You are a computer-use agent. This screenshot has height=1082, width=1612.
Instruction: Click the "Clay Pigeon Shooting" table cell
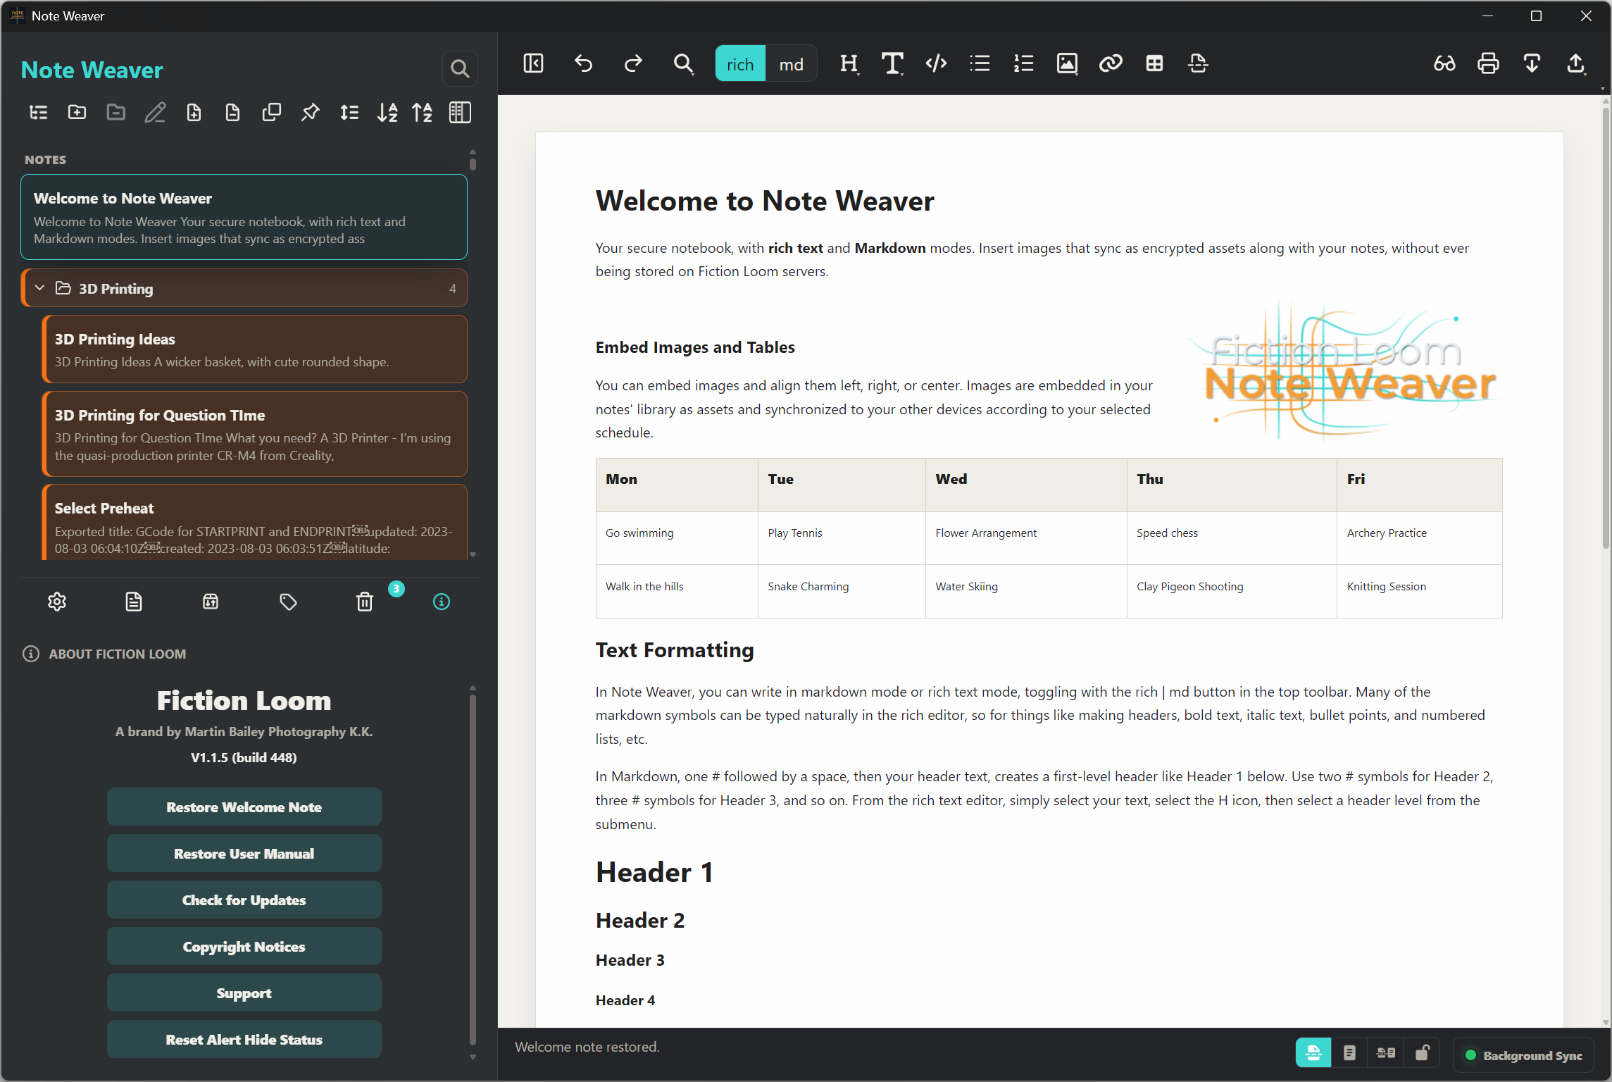coord(1232,591)
